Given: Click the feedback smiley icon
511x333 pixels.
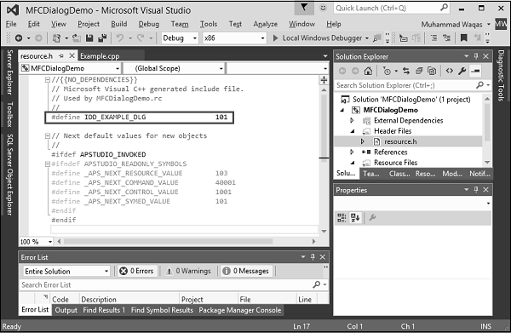Looking at the screenshot, I should [323, 8].
